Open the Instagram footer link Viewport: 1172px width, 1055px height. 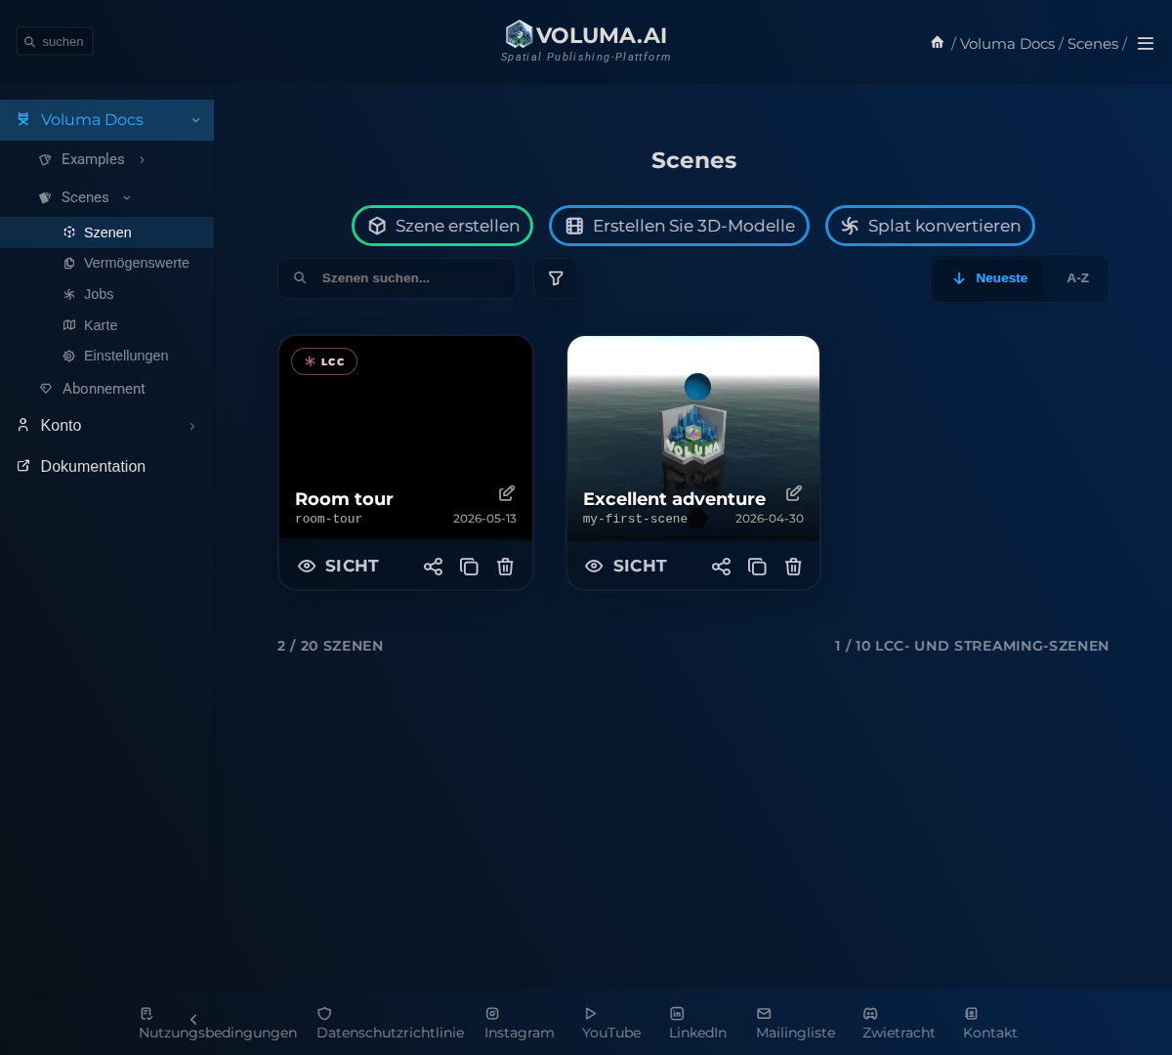coord(519,1024)
